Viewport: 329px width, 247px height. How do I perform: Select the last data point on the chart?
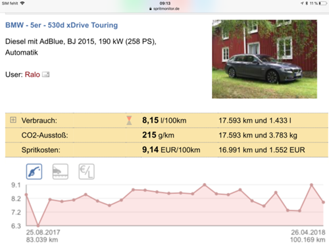(x=323, y=202)
